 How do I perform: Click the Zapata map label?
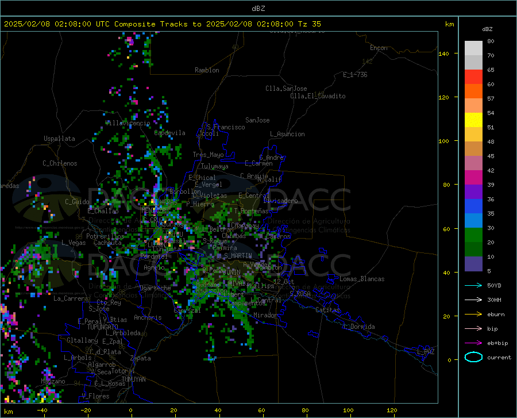coord(141,358)
